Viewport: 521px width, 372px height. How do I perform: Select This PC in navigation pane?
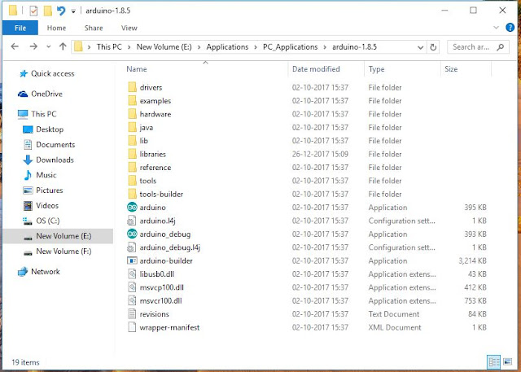(x=44, y=114)
